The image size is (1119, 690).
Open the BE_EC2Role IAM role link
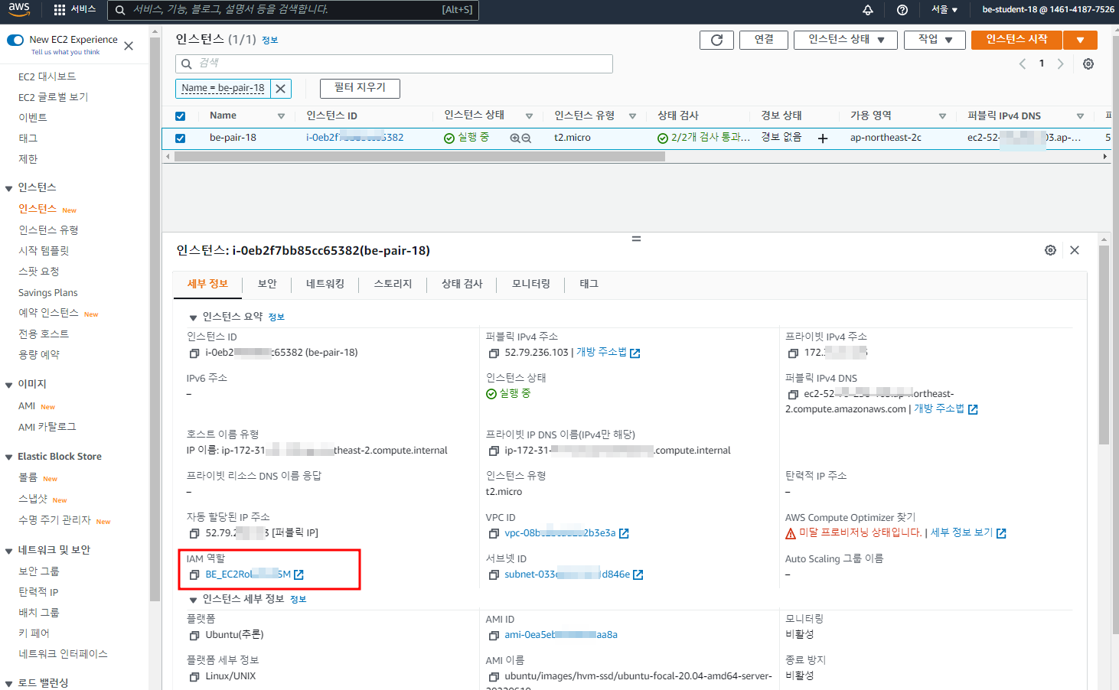tap(254, 575)
